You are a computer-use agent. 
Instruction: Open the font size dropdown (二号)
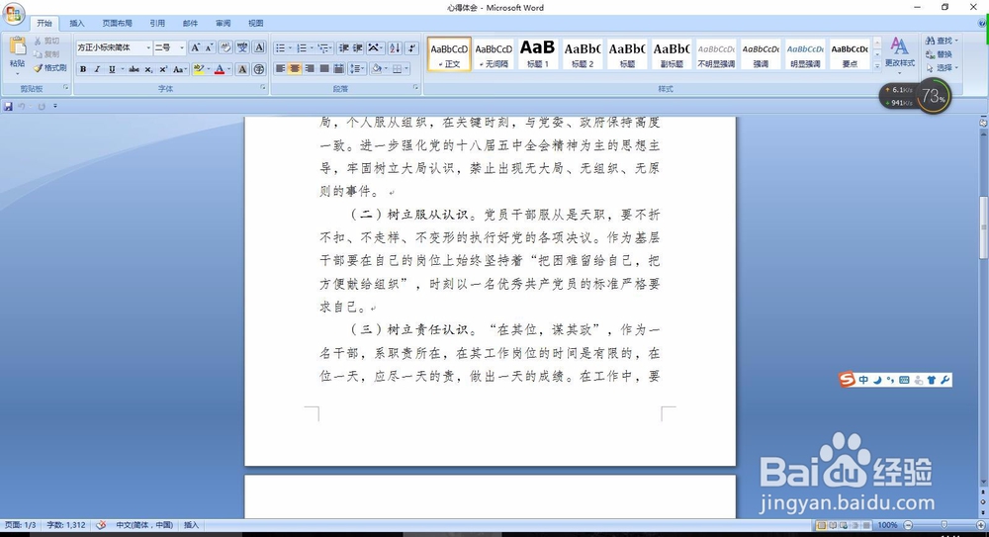pos(182,47)
